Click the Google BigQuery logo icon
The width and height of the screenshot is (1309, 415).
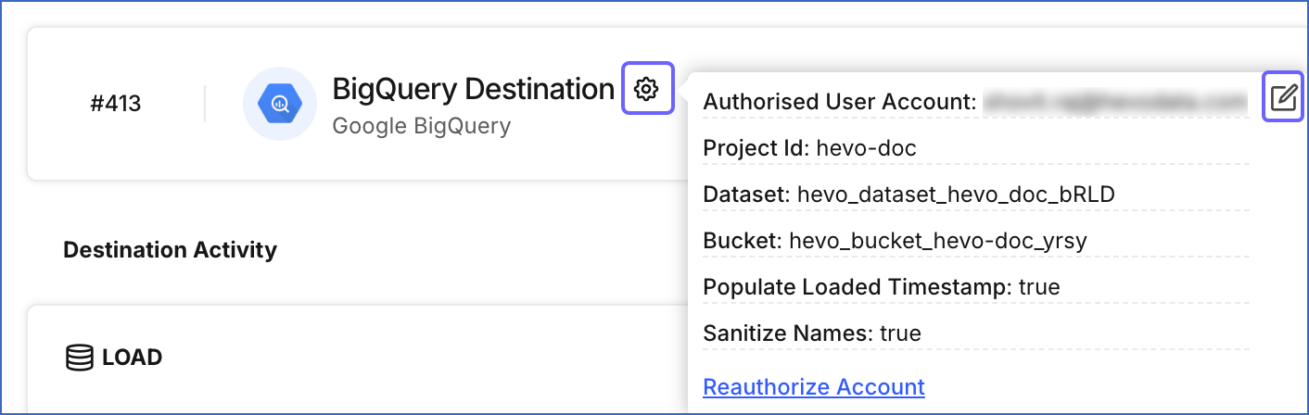pos(280,103)
